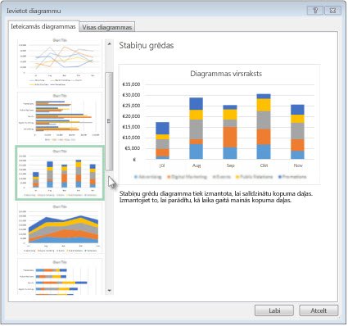This screenshot has height=326, width=348.
Task: Click the blue Promotions legend swatch
Action: [x=280, y=177]
